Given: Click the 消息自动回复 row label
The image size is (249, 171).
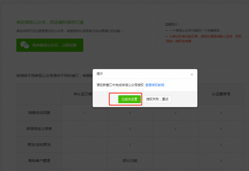Looking at the screenshot, I should coord(39,113).
